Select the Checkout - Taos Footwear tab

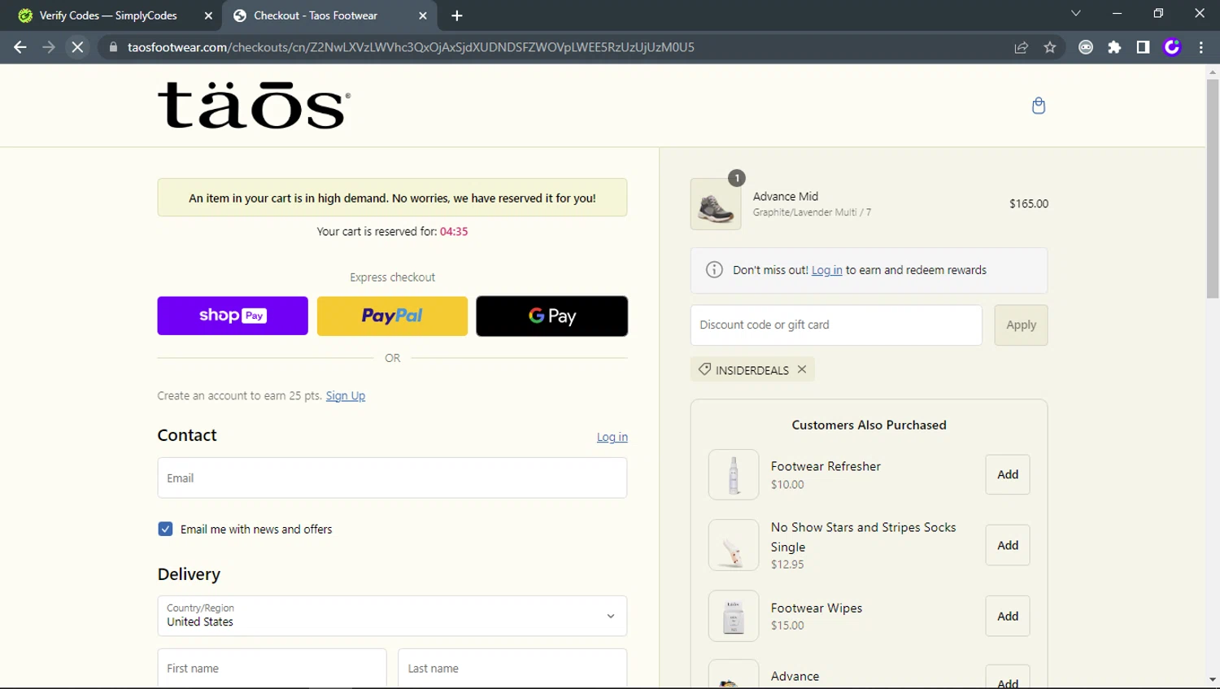pyautogui.click(x=316, y=15)
